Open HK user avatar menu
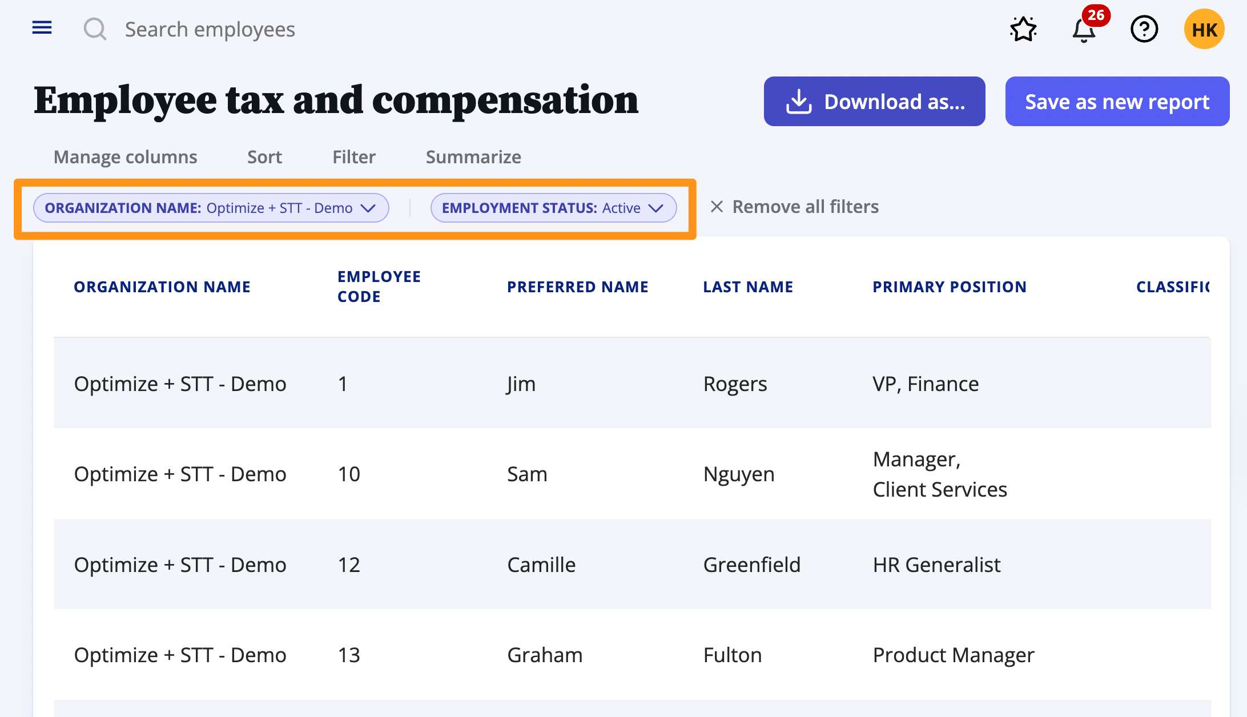The width and height of the screenshot is (1247, 717). (x=1204, y=29)
